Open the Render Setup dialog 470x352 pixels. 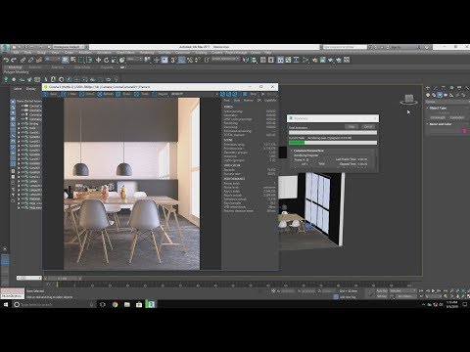pyautogui.click(x=315, y=60)
